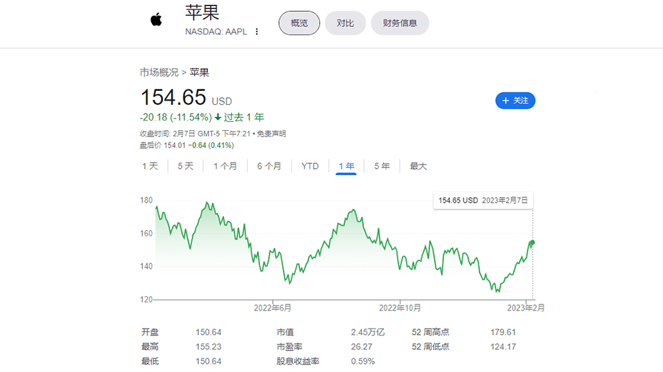663x372 pixels.
Task: Click the 开盘 value 150.64
Action: (x=209, y=332)
